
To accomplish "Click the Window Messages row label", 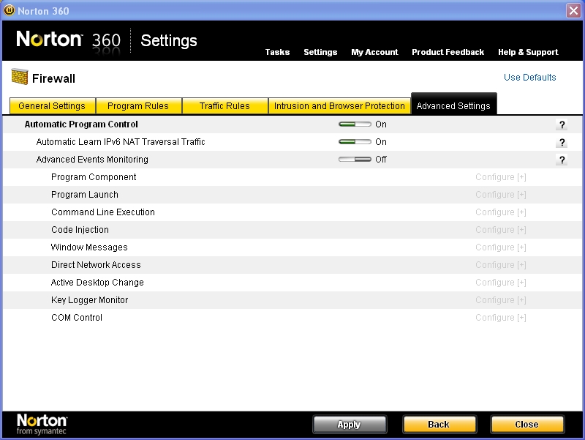I will coord(89,247).
